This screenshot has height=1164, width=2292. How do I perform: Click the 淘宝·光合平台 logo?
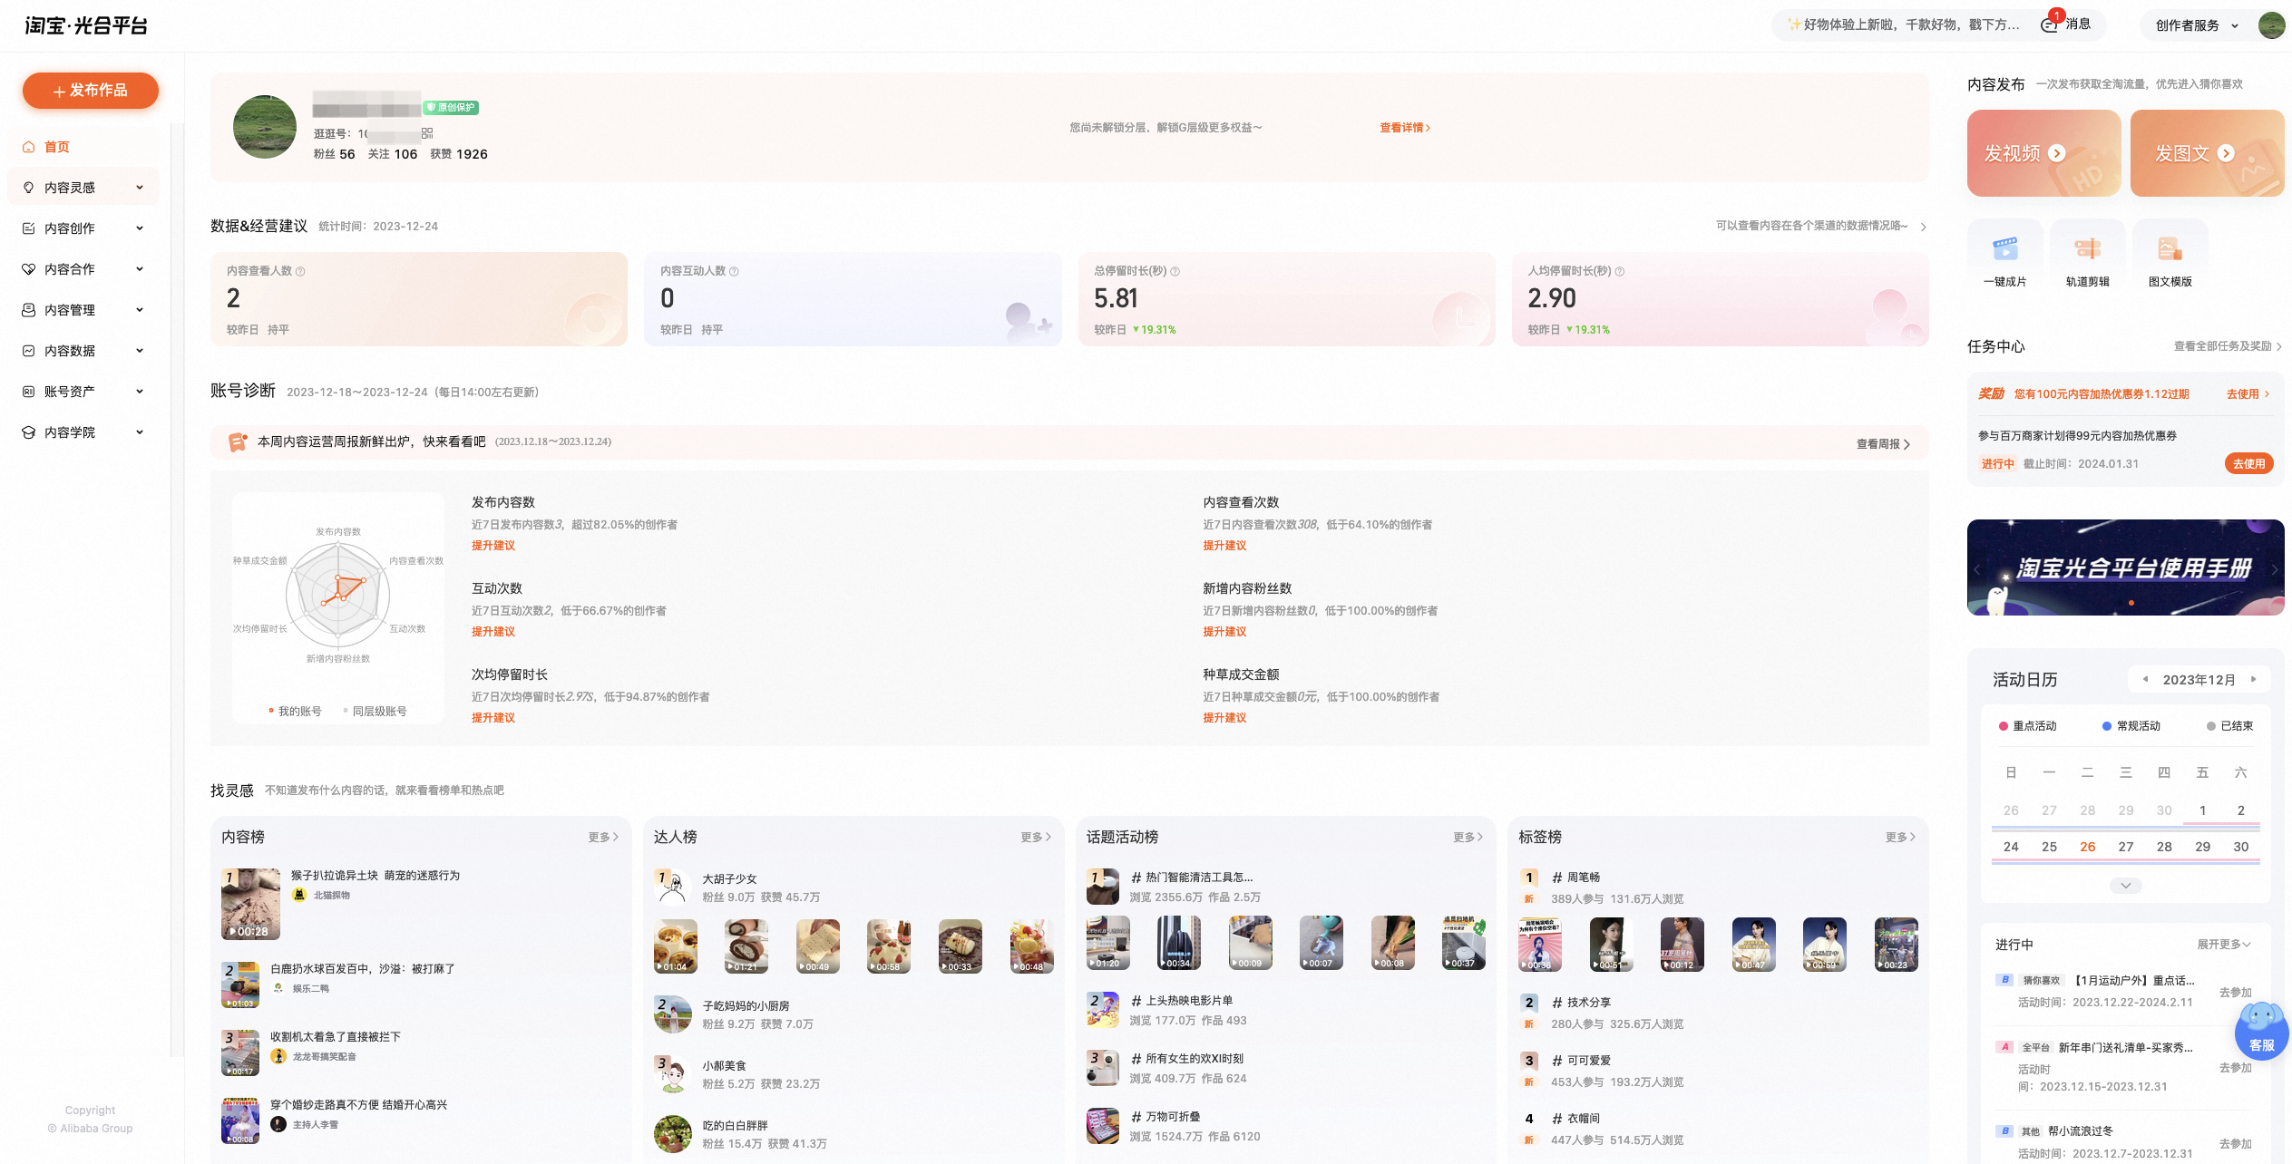tap(86, 25)
